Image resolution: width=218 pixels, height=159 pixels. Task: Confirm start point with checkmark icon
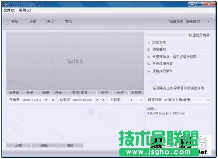pyautogui.click(x=46, y=100)
